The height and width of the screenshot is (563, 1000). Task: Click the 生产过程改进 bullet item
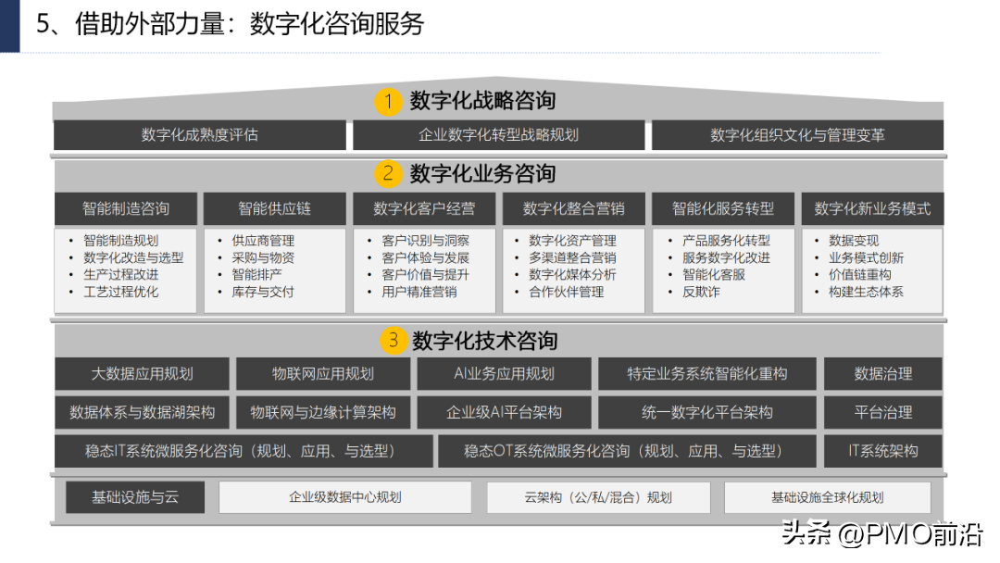(x=121, y=275)
